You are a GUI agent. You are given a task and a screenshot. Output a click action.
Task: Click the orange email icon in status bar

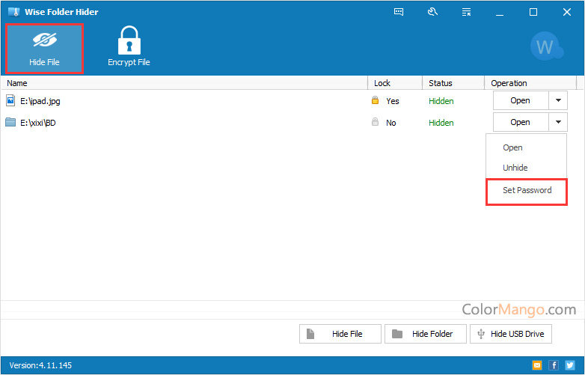click(x=536, y=365)
